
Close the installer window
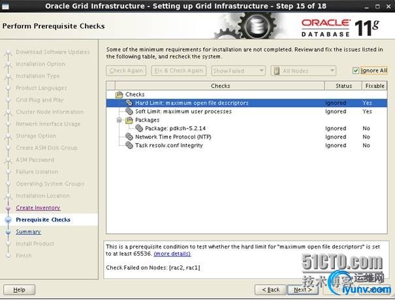[x=388, y=7]
